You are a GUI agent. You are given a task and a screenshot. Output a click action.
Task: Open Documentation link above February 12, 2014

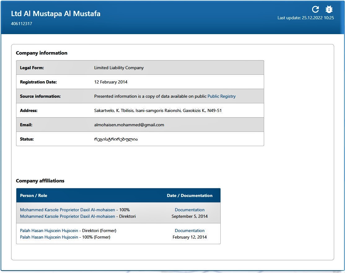pyautogui.click(x=189, y=230)
